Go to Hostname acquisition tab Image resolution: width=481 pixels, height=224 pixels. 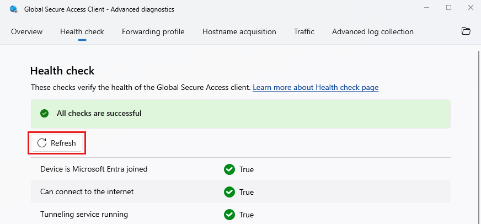pyautogui.click(x=239, y=31)
